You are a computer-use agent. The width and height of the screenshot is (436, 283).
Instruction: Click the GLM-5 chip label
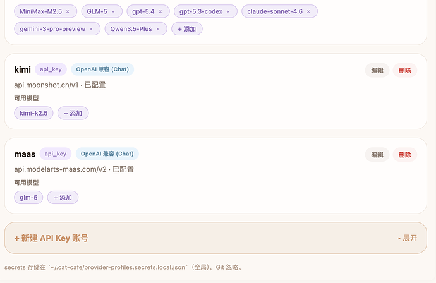pos(97,11)
